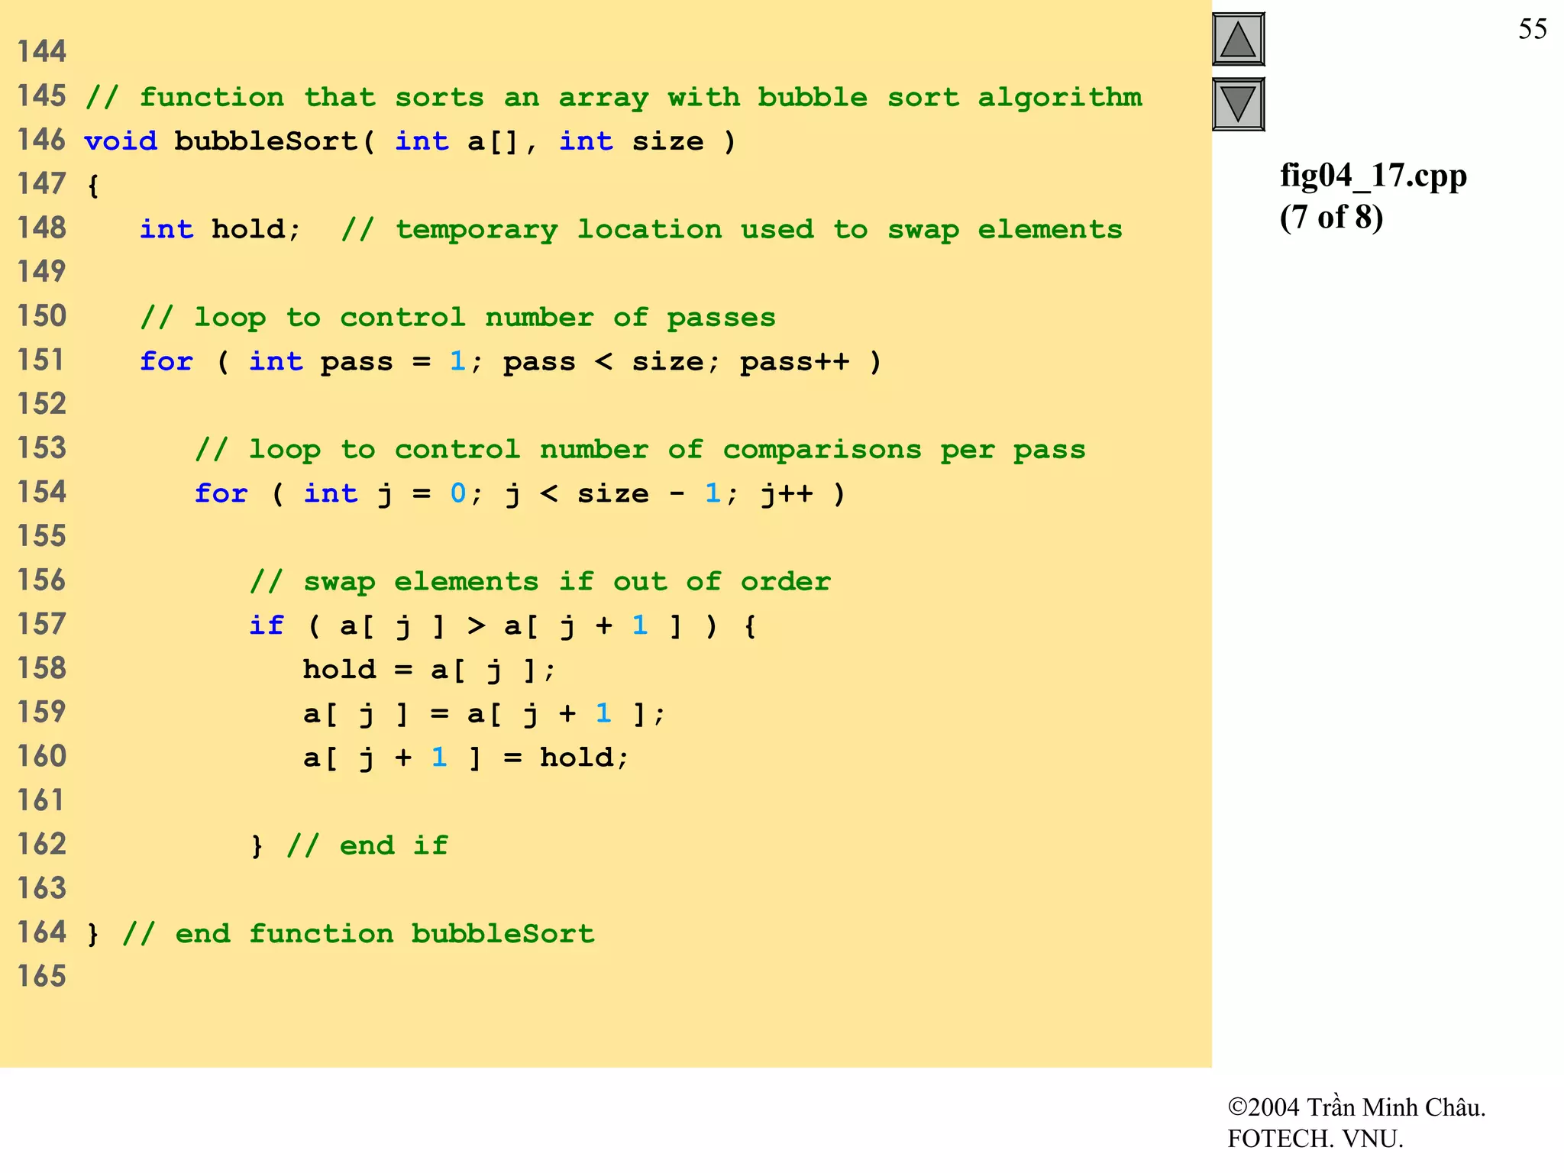Click the down arrow navigation button
The height and width of the screenshot is (1173, 1564).
[1238, 104]
